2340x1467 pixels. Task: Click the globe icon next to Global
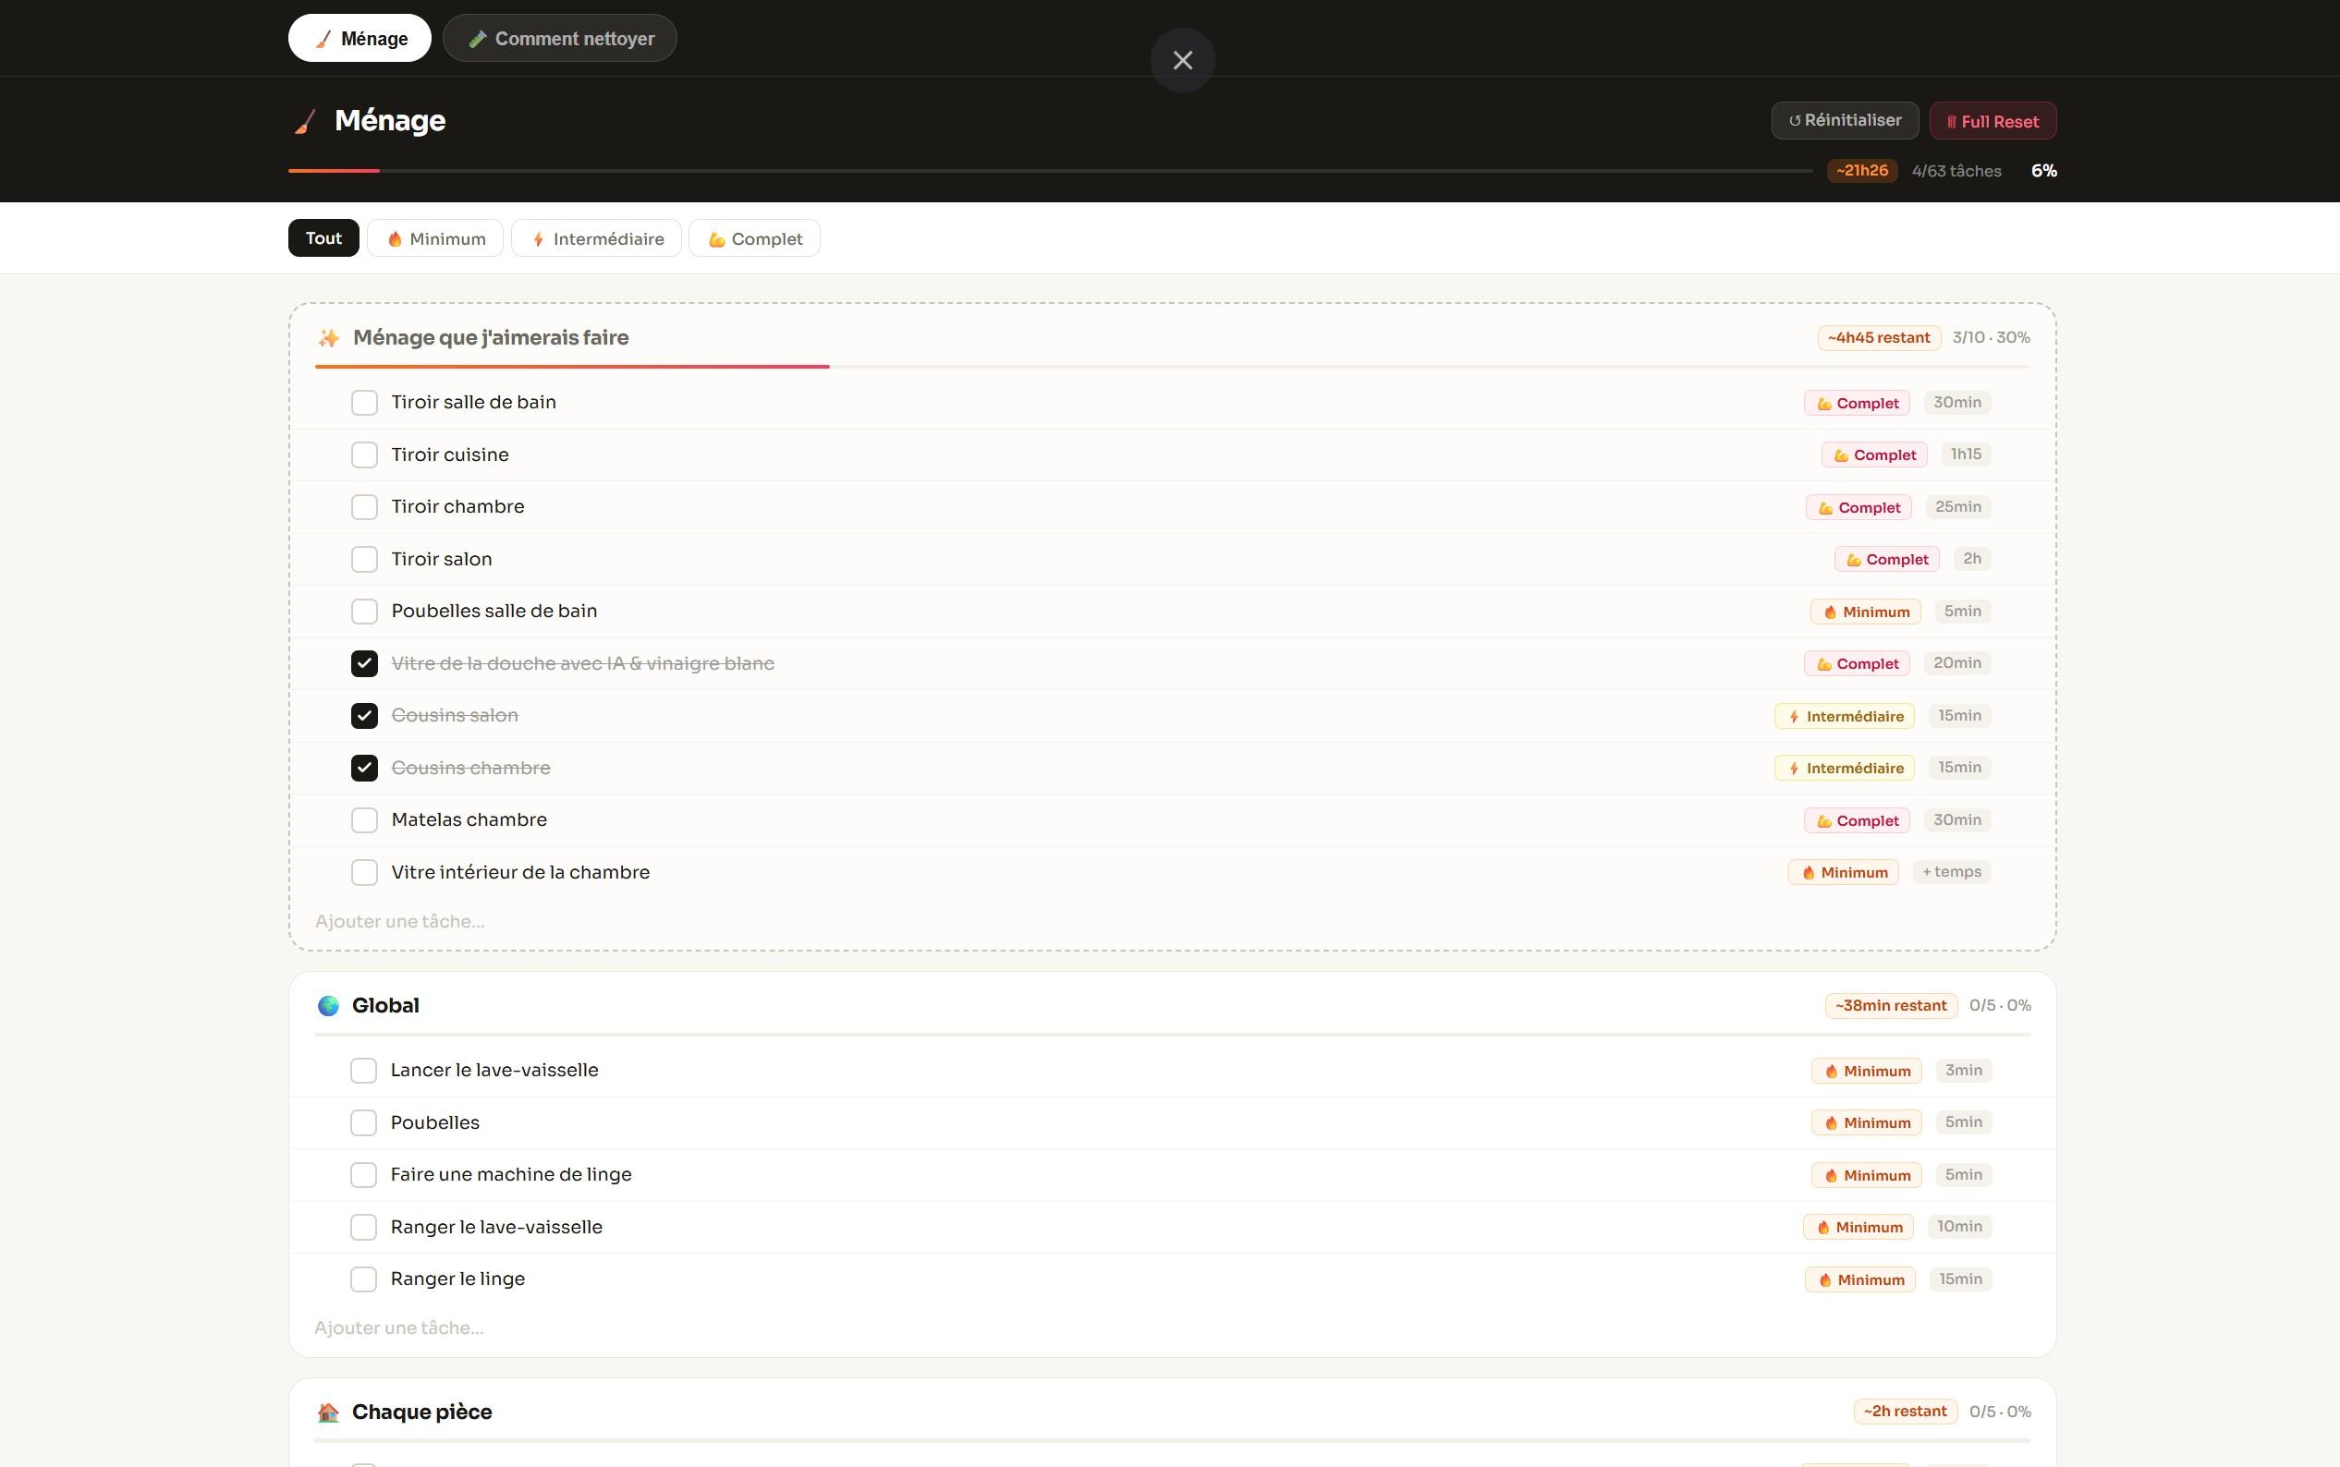(328, 1005)
